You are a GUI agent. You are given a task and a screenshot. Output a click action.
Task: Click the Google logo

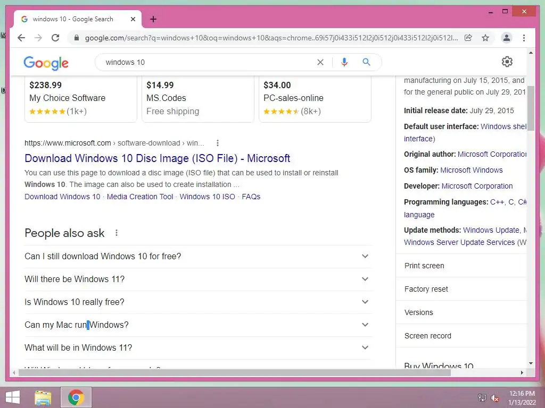pos(46,63)
